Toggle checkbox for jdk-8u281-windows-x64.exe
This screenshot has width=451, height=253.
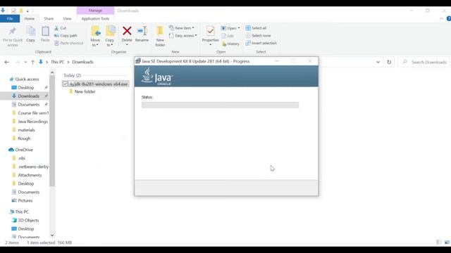(x=66, y=84)
